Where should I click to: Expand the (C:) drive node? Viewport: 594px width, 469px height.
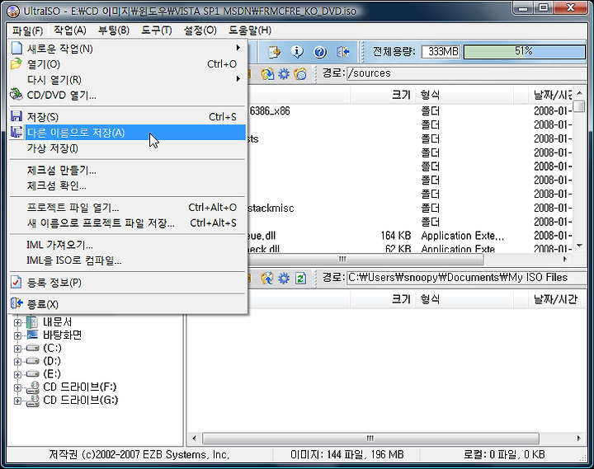[x=17, y=349]
